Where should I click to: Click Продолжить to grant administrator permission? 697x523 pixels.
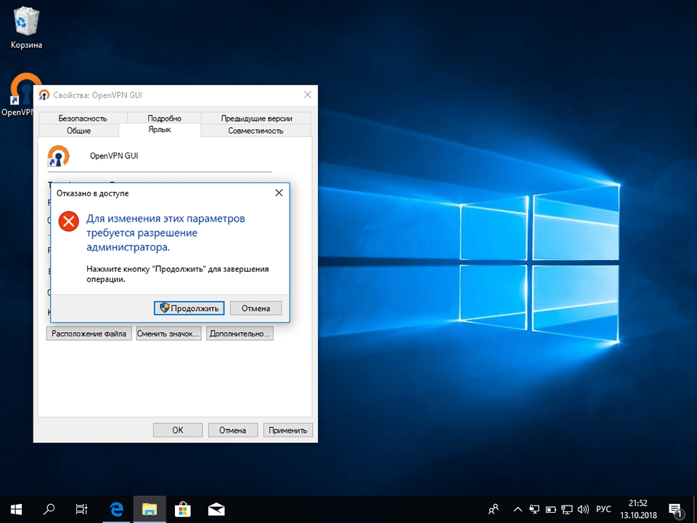click(x=189, y=308)
